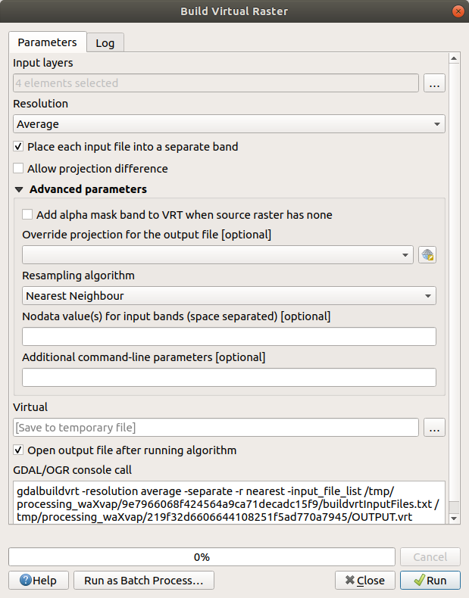
Task: Click the Run button
Action: point(430,581)
